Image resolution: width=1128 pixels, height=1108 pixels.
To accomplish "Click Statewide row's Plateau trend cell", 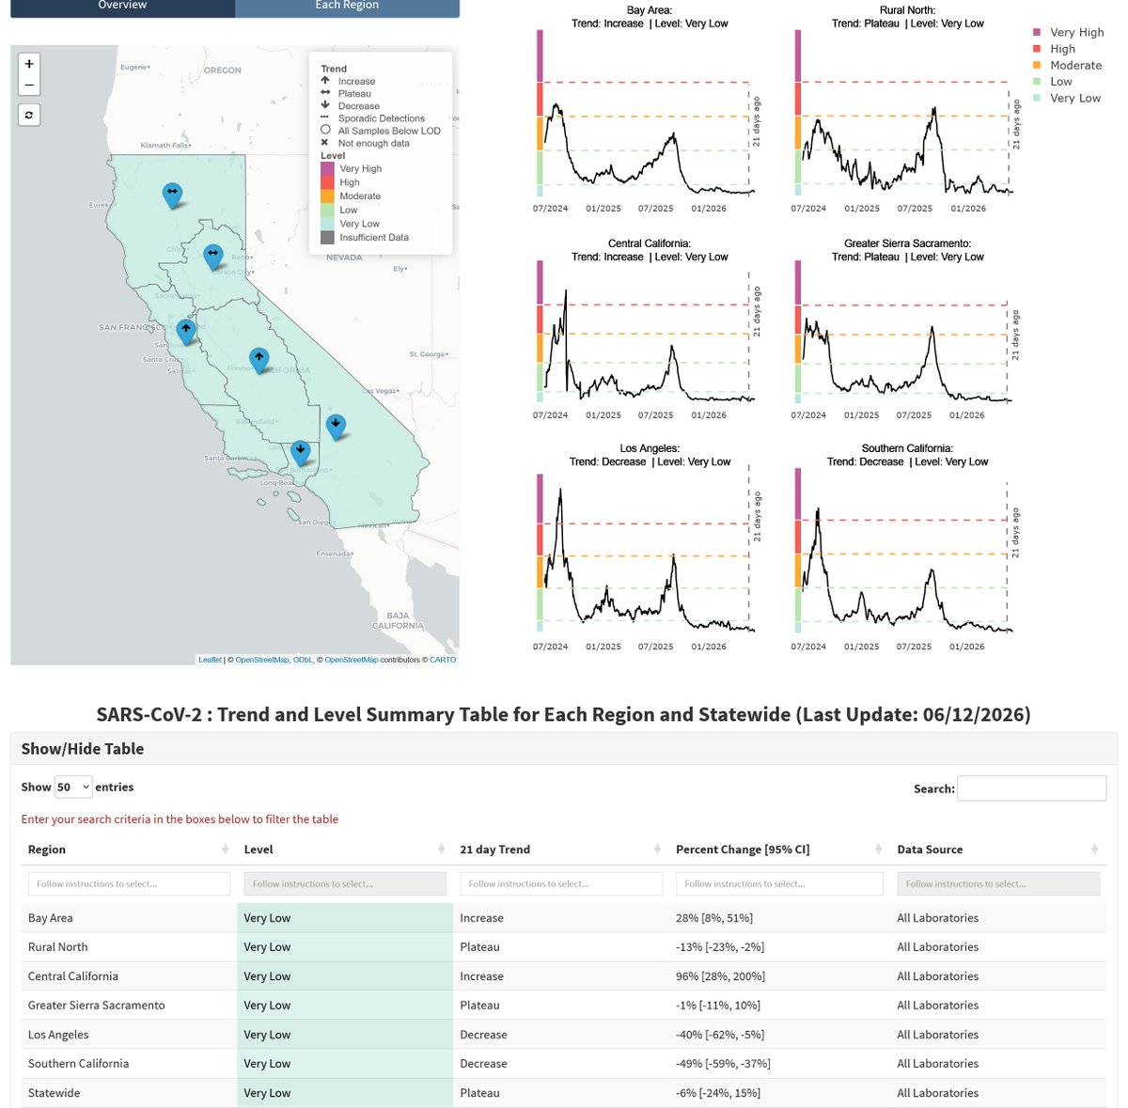I will click(x=561, y=1093).
